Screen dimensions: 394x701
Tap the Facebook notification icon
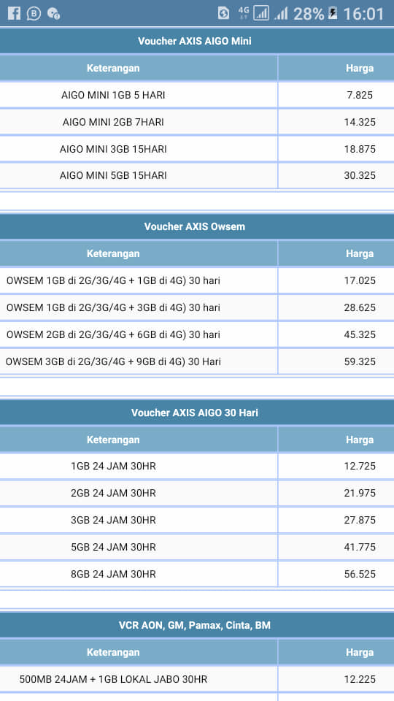tap(15, 13)
